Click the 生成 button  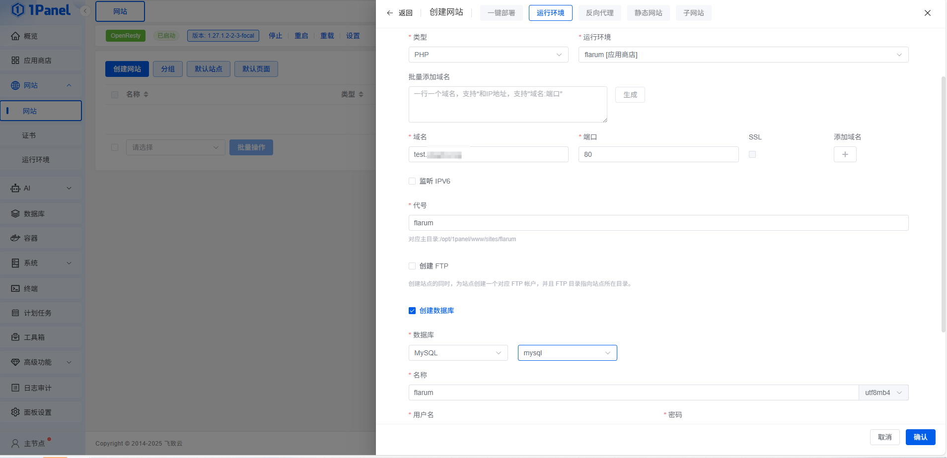[630, 95]
